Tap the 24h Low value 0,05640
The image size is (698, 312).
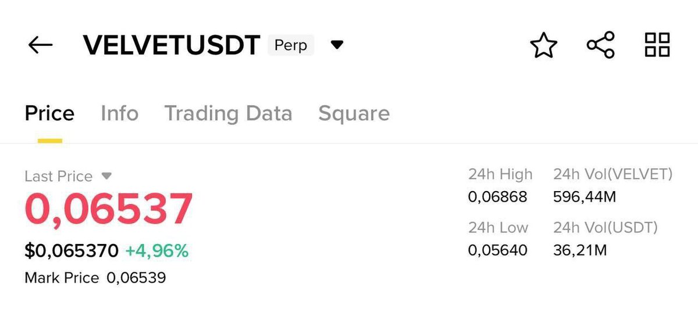pos(497,250)
